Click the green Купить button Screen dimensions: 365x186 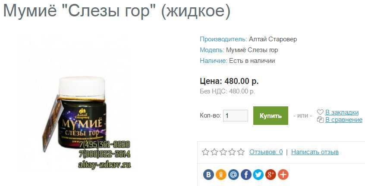(271, 116)
